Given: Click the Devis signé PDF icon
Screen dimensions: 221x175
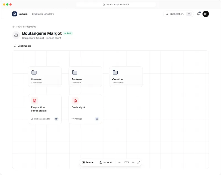Looking at the screenshot, I should [75, 101].
